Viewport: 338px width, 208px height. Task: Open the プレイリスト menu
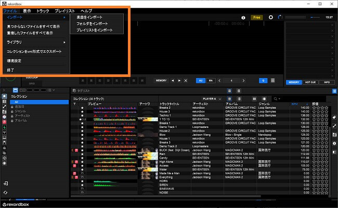click(x=64, y=11)
